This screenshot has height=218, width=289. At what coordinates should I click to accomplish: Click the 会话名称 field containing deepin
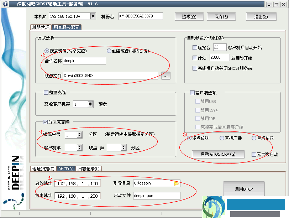(x=84, y=61)
